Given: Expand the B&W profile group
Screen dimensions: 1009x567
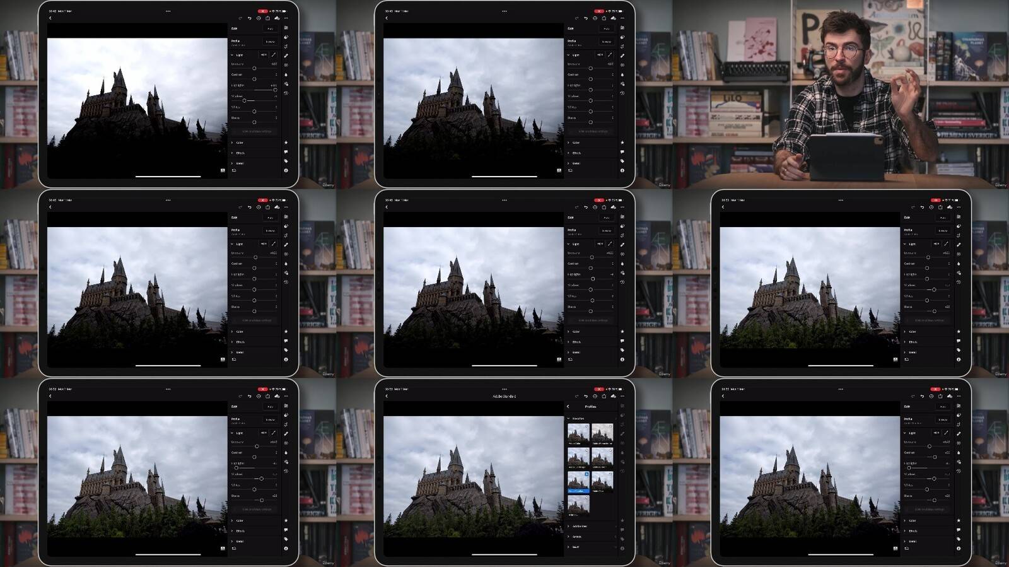Looking at the screenshot, I should click(x=569, y=547).
